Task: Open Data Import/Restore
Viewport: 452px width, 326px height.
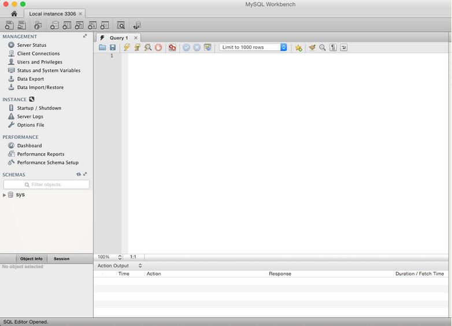Action: tap(40, 87)
